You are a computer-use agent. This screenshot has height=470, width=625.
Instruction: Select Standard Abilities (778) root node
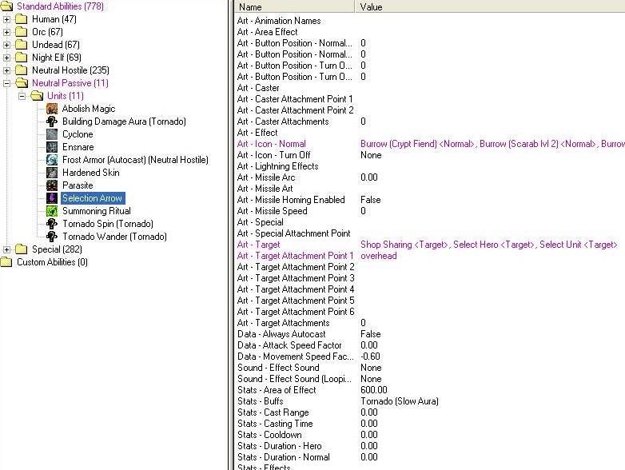coord(60,6)
